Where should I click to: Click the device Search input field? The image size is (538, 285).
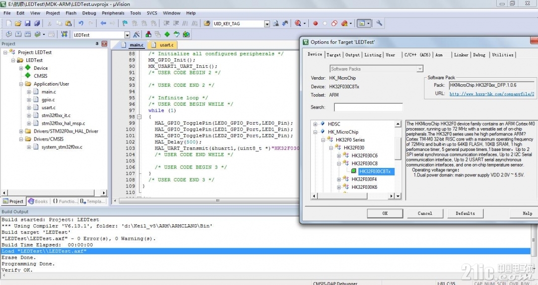pyautogui.click(x=368, y=107)
